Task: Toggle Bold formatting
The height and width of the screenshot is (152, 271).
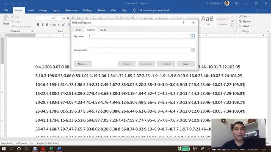Action: [38, 24]
